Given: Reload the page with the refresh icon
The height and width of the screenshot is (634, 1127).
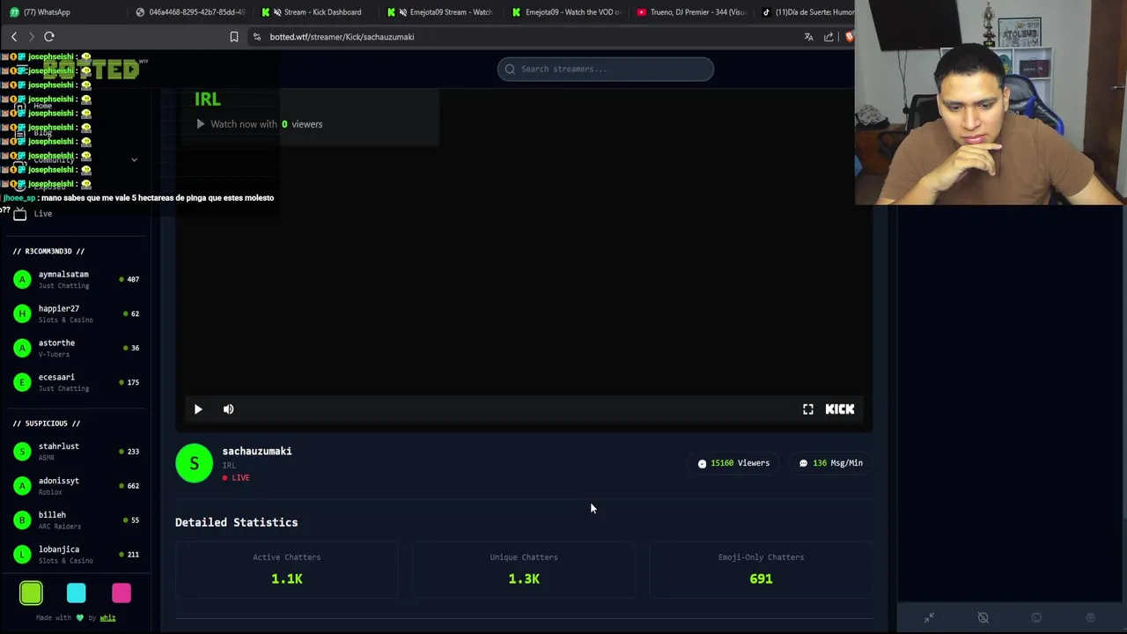Looking at the screenshot, I should coord(49,36).
